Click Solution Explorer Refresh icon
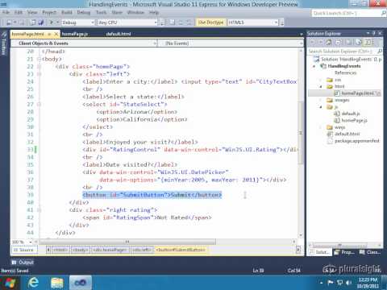The image size is (387, 290). click(x=359, y=43)
